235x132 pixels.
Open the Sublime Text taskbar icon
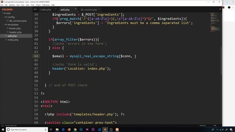(x=105, y=129)
